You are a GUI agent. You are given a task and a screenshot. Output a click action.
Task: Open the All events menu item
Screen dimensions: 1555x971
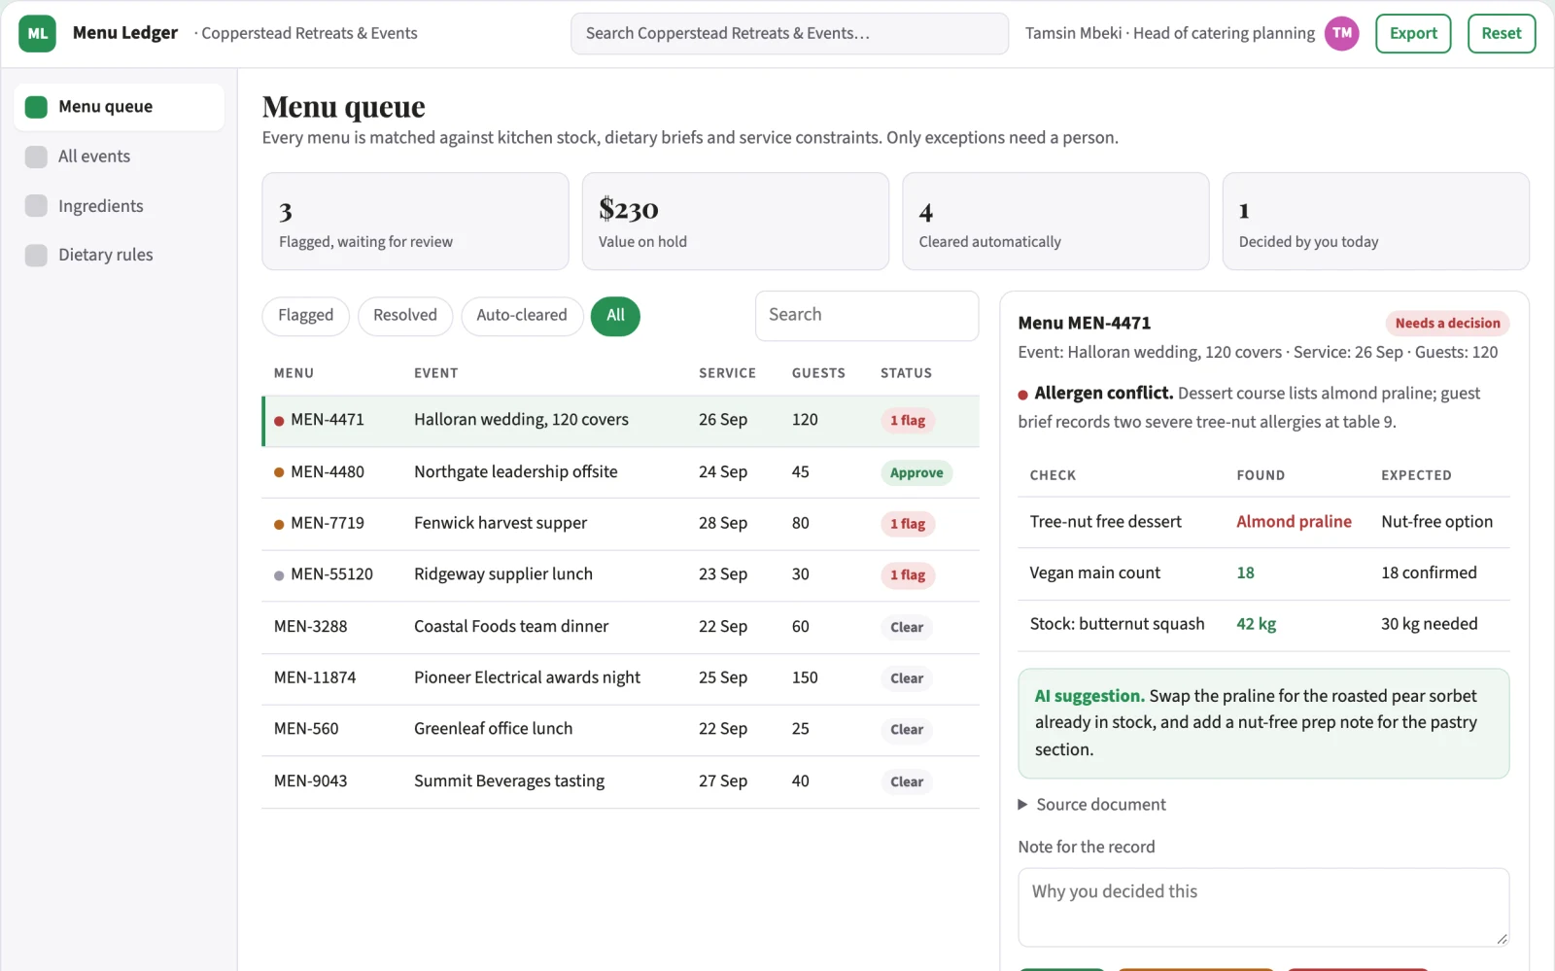[119, 156]
